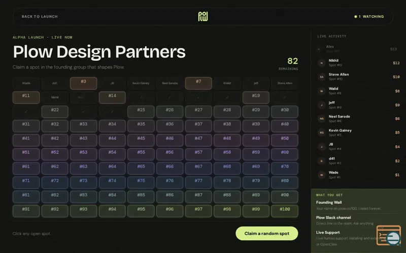Click the Plow Design Partners title
The width and height of the screenshot is (406, 253).
(99, 52)
